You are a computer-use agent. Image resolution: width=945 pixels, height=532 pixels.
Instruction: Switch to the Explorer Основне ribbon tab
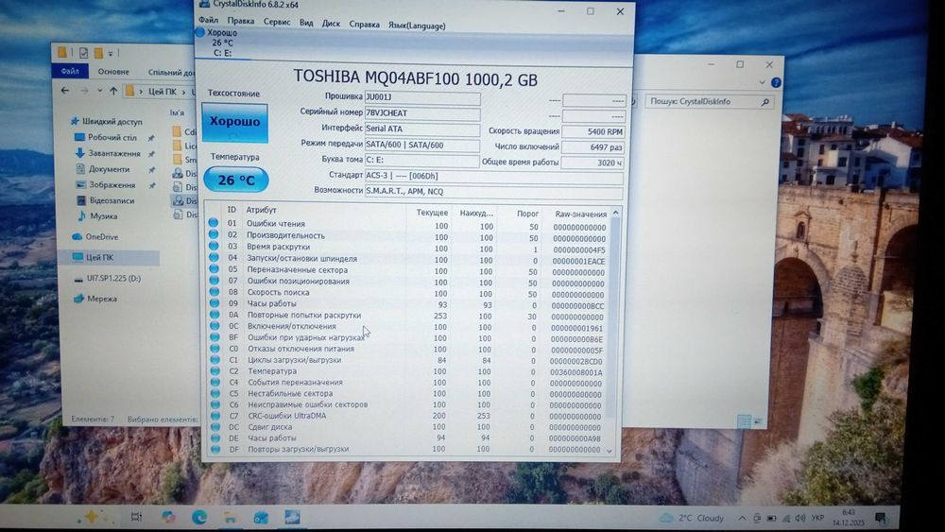[113, 72]
